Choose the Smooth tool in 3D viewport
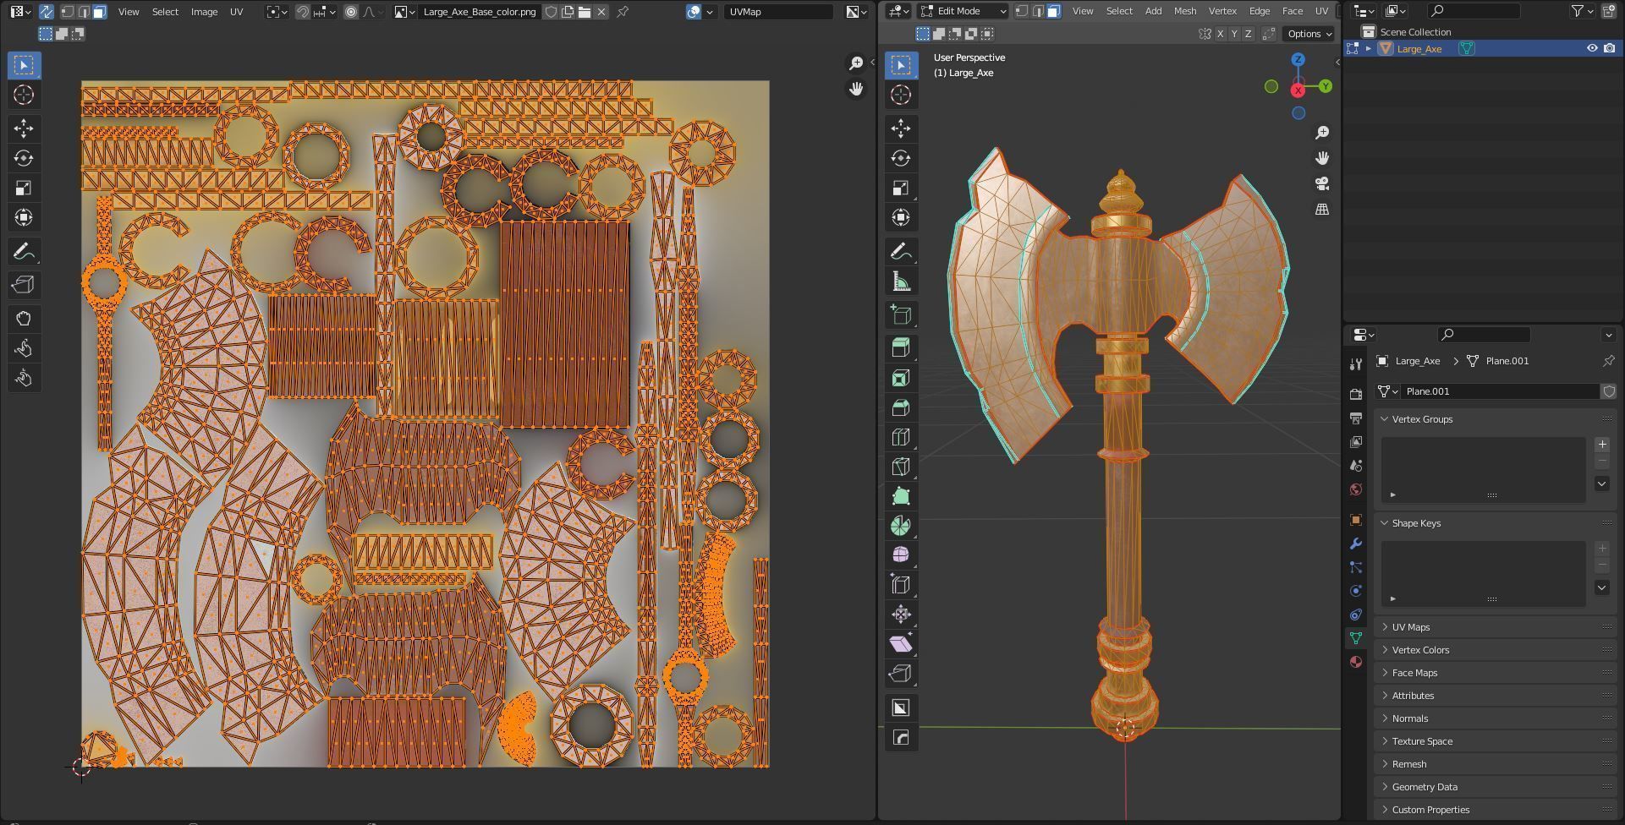The width and height of the screenshot is (1625, 825). point(901,555)
